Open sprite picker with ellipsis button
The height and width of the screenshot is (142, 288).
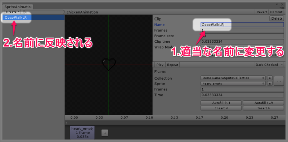coord(279,81)
